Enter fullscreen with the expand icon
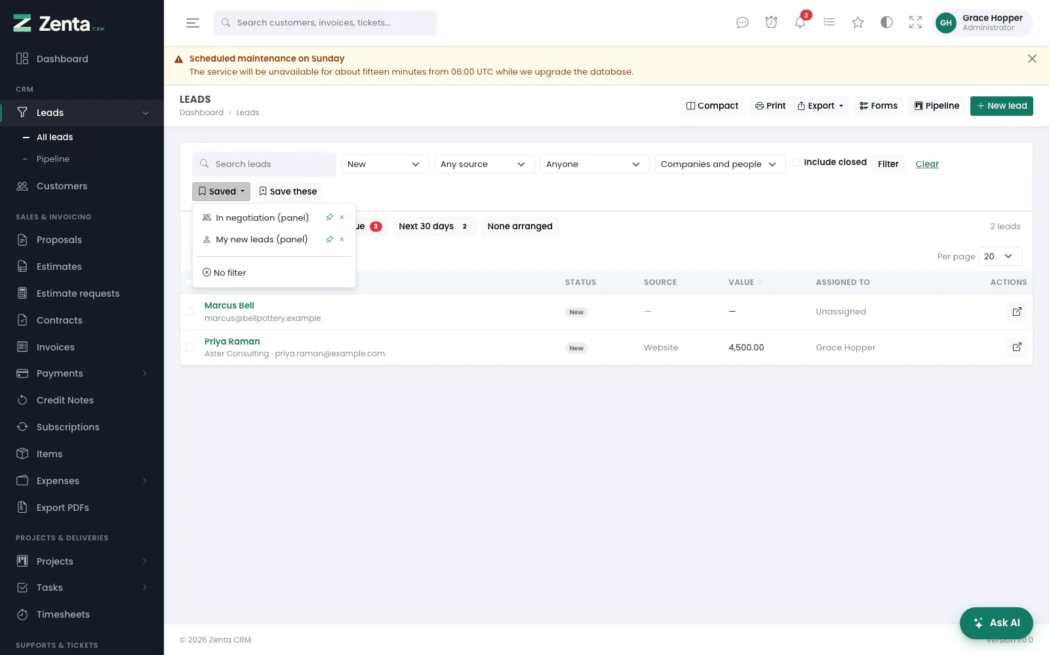 (x=915, y=23)
